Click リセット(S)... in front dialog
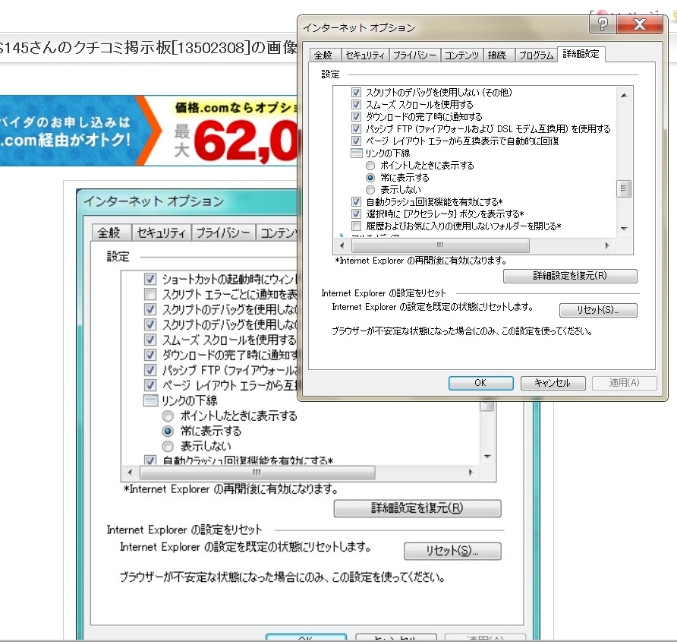Viewport: 677px width, 642px height. coord(598,310)
